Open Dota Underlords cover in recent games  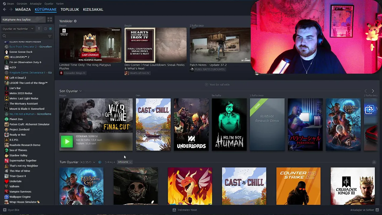[191, 125]
